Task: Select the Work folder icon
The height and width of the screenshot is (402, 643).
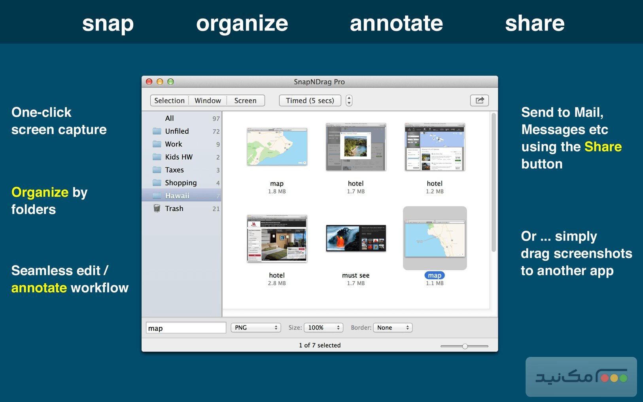Action: (156, 144)
